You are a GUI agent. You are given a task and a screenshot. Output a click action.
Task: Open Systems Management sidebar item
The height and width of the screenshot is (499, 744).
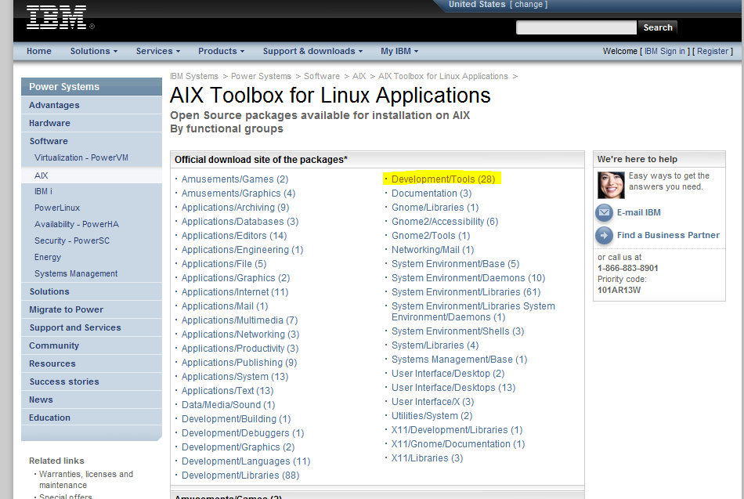click(76, 273)
